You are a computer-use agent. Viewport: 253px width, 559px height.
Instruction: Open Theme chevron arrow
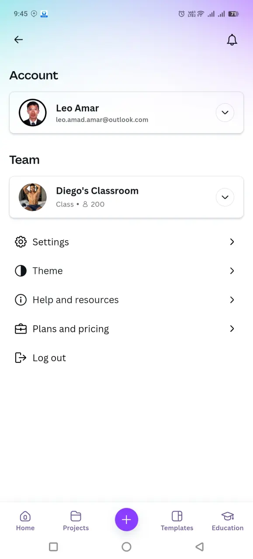pyautogui.click(x=232, y=271)
